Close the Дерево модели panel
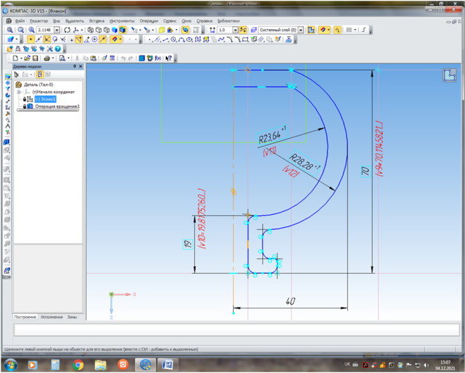Viewport: 465px width, 373px height. (81, 67)
